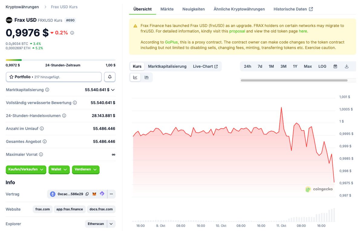
Task: Expand the Marktkapitalisierung chevron
Action: (113, 90)
